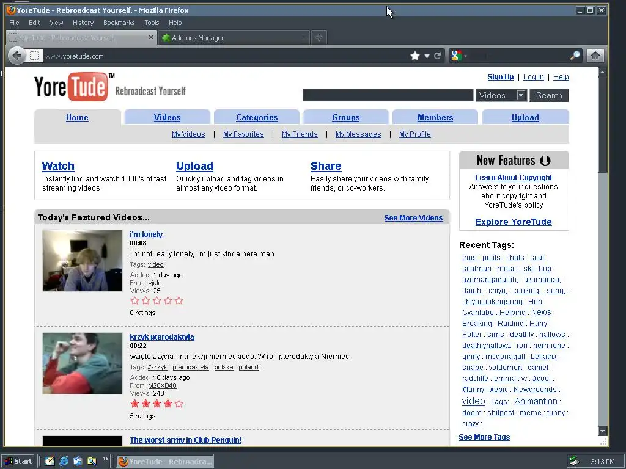Open the History menu
The image size is (626, 469).
pos(83,23)
